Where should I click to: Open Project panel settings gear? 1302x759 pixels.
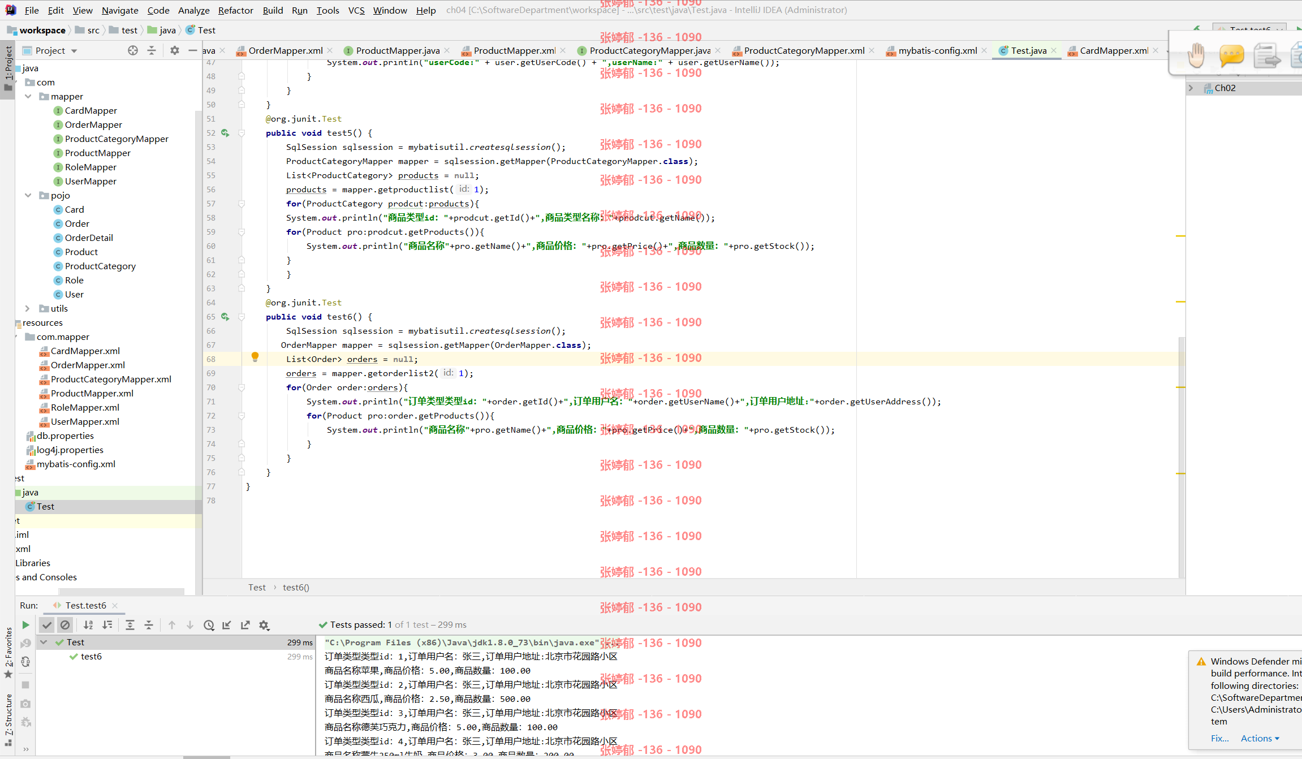[175, 50]
